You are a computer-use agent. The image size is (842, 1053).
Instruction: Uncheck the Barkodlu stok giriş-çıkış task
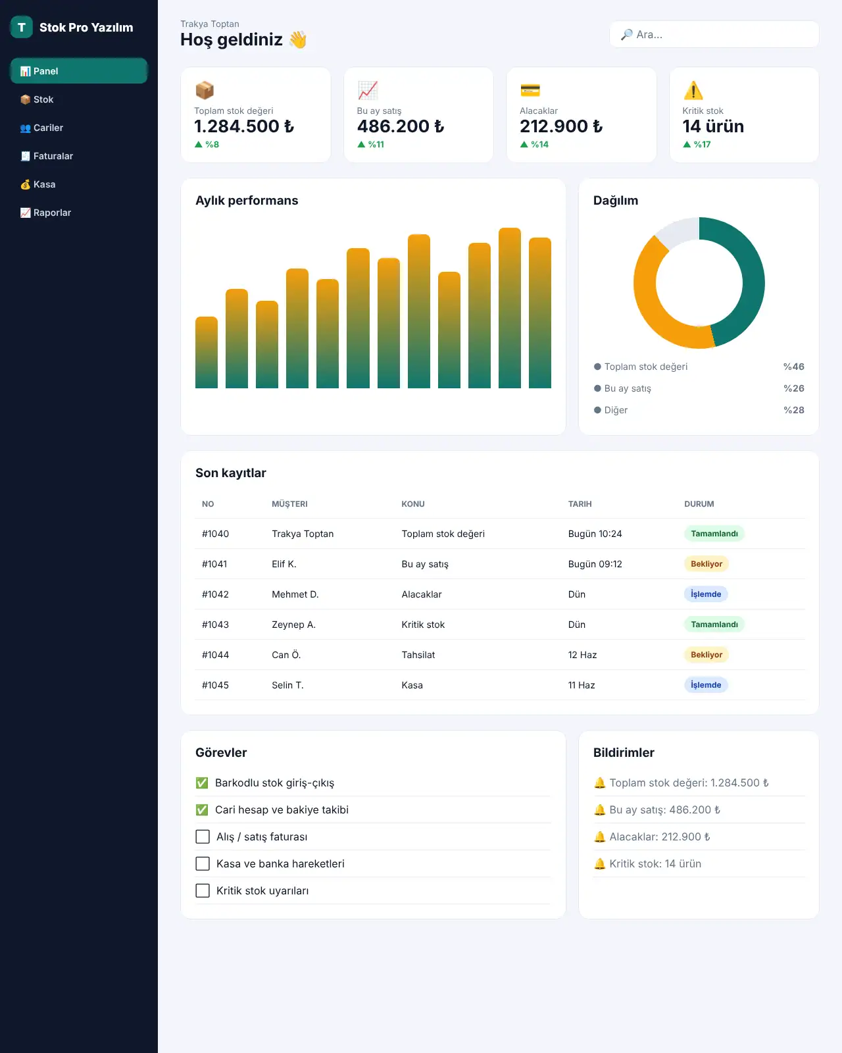pyautogui.click(x=202, y=783)
